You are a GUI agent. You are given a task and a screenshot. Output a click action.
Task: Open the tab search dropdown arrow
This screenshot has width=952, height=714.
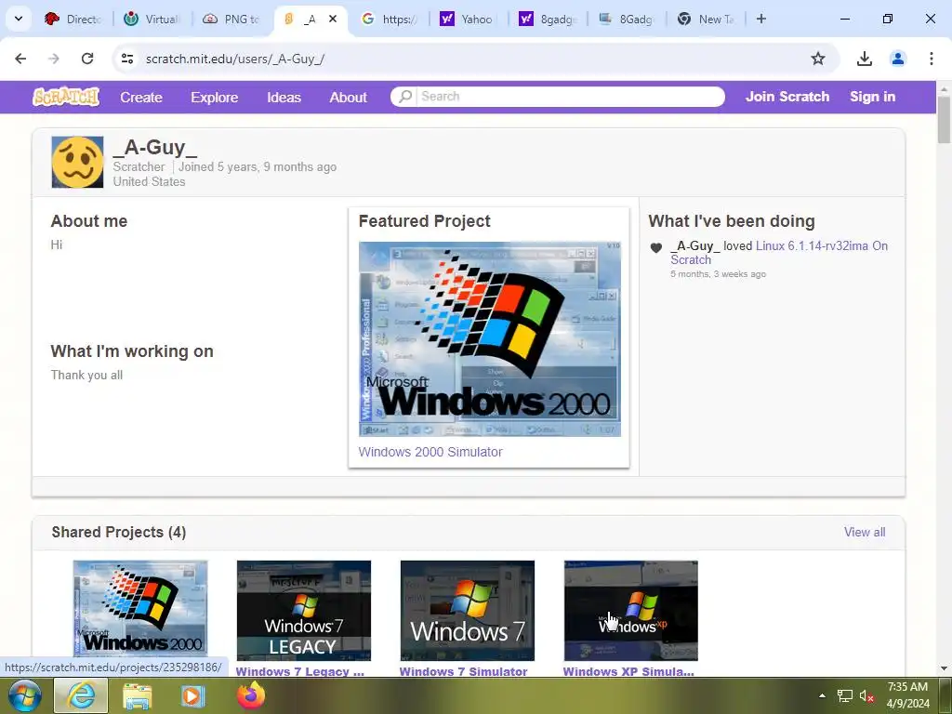tap(19, 19)
